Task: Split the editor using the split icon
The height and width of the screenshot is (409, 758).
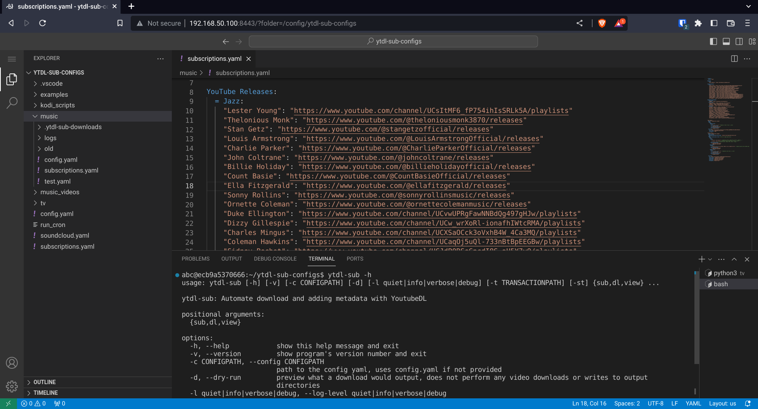Action: point(734,58)
